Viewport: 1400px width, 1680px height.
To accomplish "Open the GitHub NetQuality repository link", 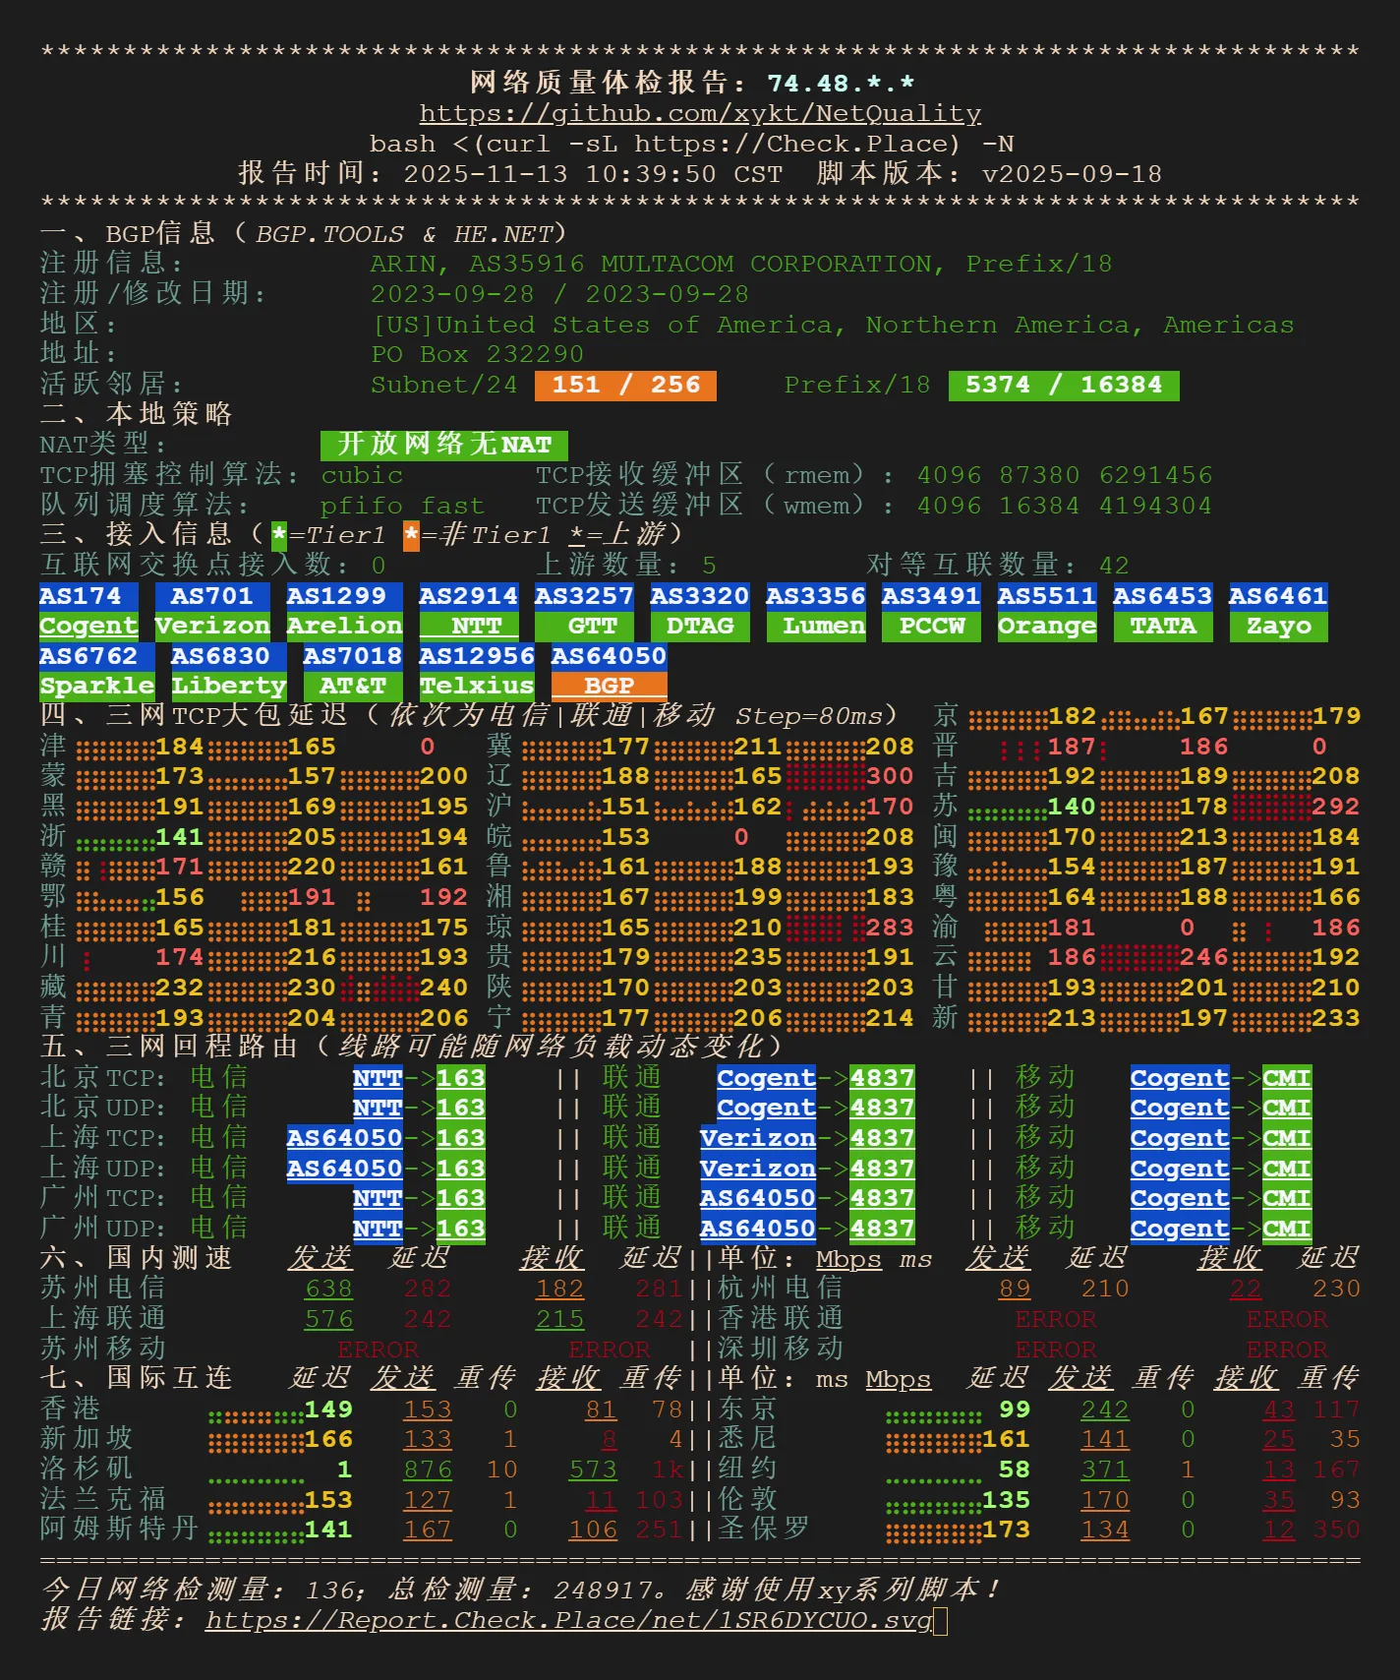I will click(700, 114).
